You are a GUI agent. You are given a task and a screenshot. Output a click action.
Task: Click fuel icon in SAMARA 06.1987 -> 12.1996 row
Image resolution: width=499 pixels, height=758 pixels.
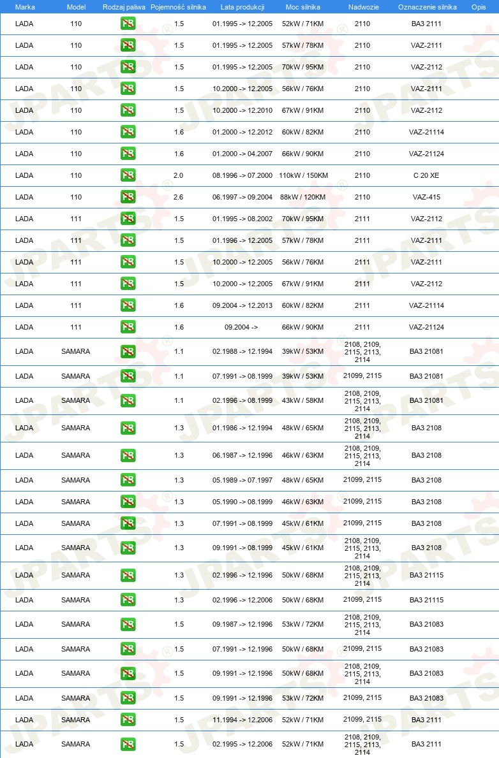(128, 455)
